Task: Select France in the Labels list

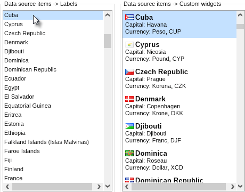Action: click(53, 178)
